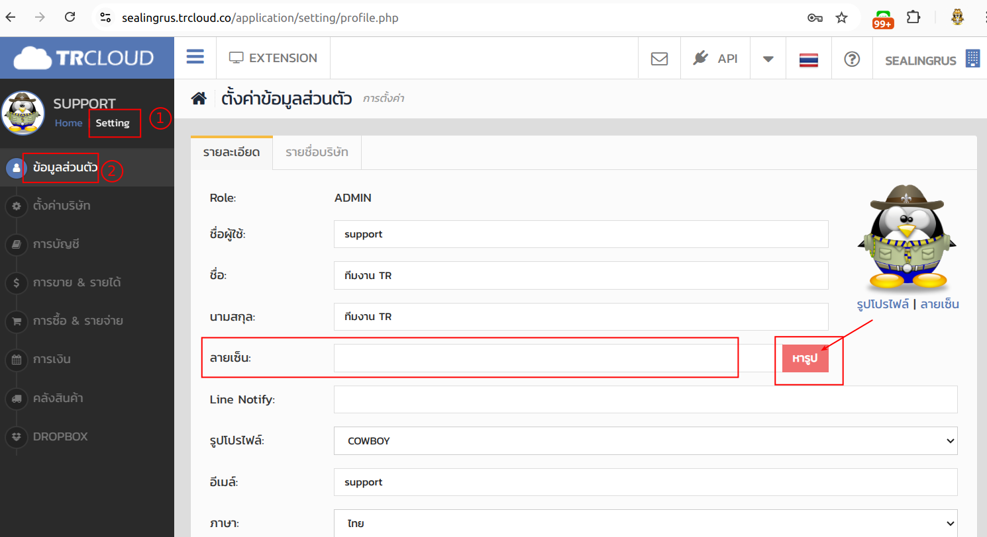
Task: Open help with the question mark icon
Action: 851,59
